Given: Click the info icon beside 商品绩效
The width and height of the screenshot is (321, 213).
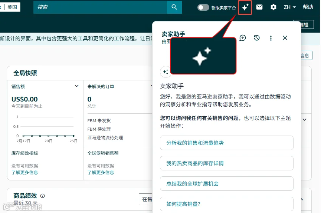Looking at the screenshot, I should click(42, 196).
